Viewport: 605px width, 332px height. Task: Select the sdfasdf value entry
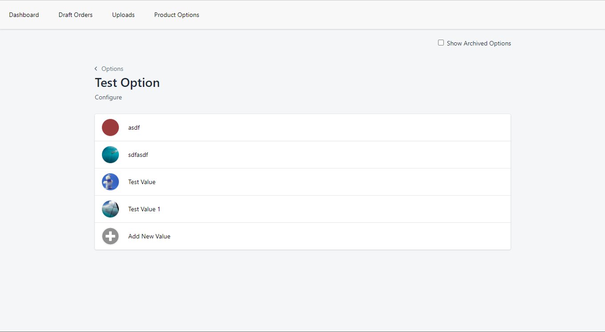138,155
